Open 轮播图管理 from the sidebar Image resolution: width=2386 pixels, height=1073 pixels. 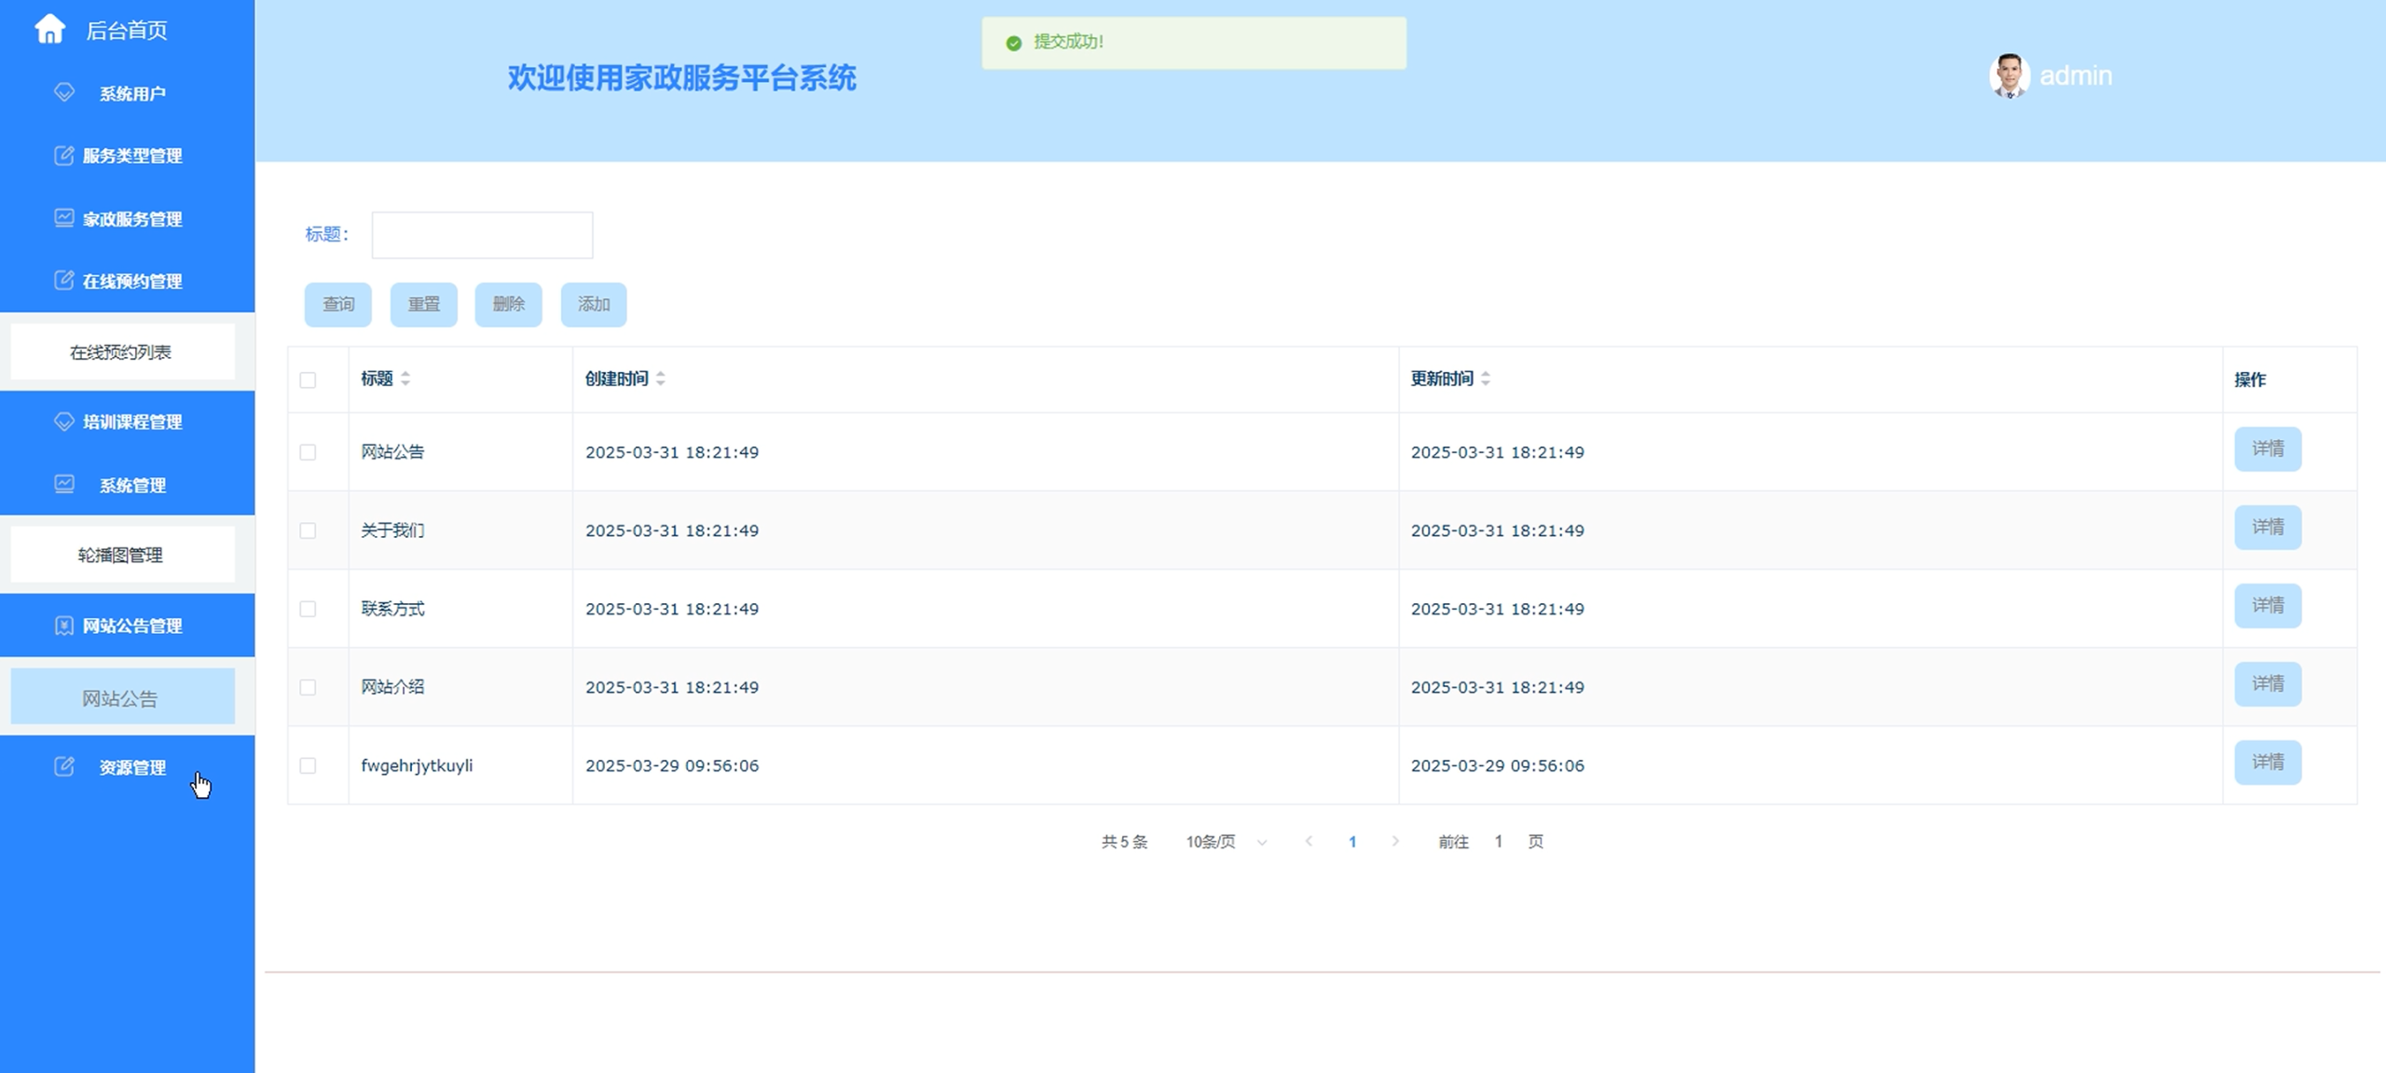point(122,554)
